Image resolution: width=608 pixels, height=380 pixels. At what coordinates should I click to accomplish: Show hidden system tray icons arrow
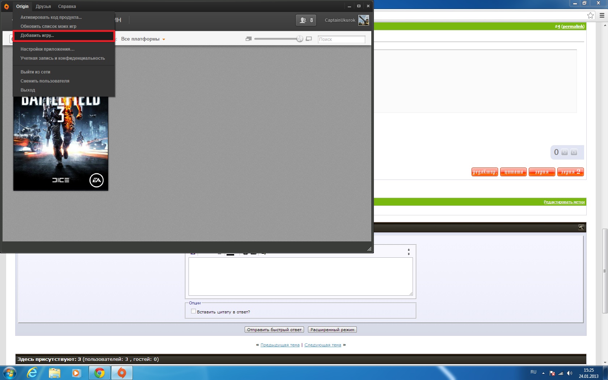(x=543, y=373)
